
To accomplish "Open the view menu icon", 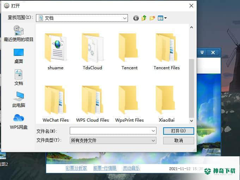I will click(162, 18).
